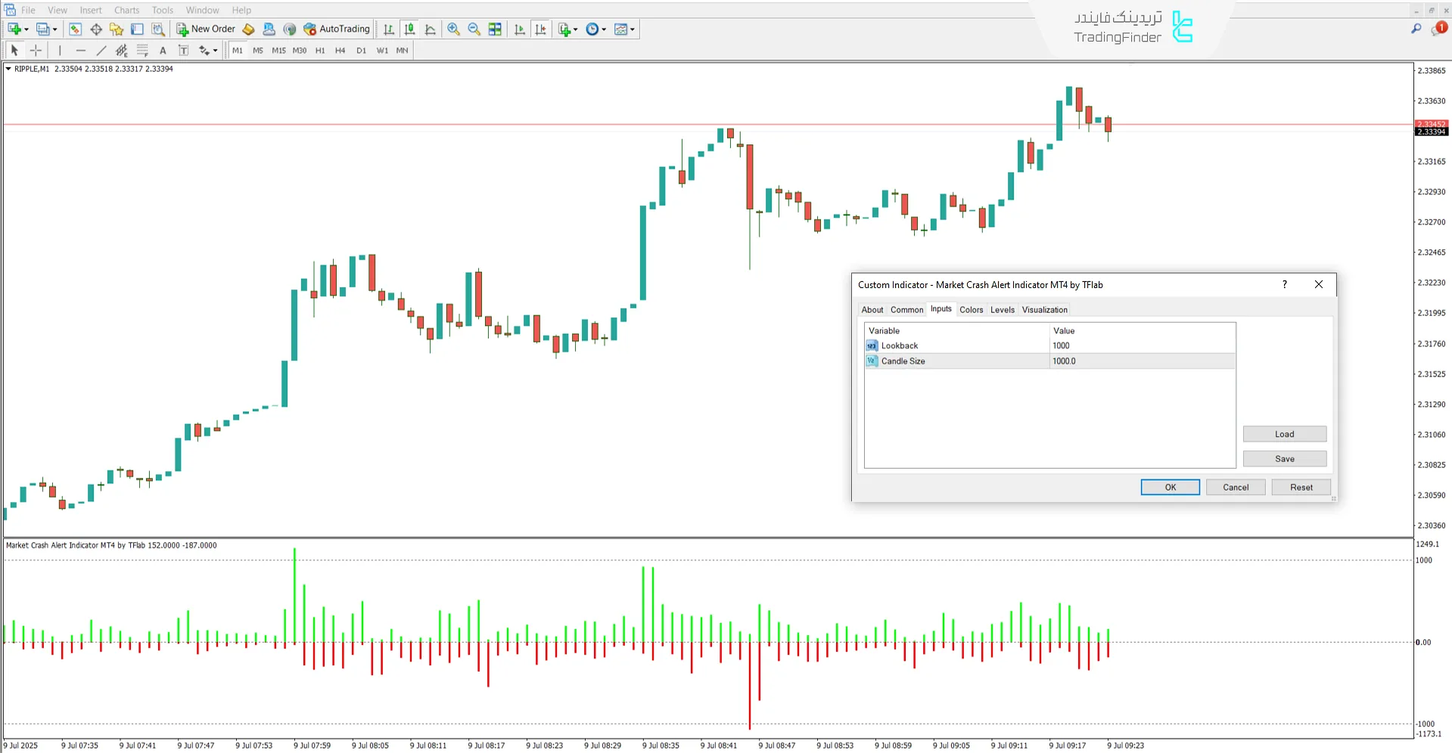This screenshot has width=1452, height=753.
Task: Open the chart Templates dropdown
Action: pos(623,29)
